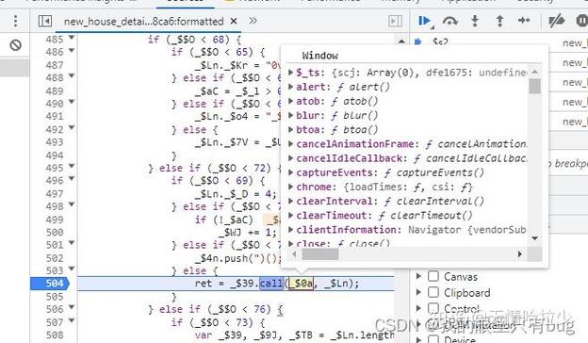Collapse the code block at line 503
Screen dimensions: 588x343
[72, 269]
